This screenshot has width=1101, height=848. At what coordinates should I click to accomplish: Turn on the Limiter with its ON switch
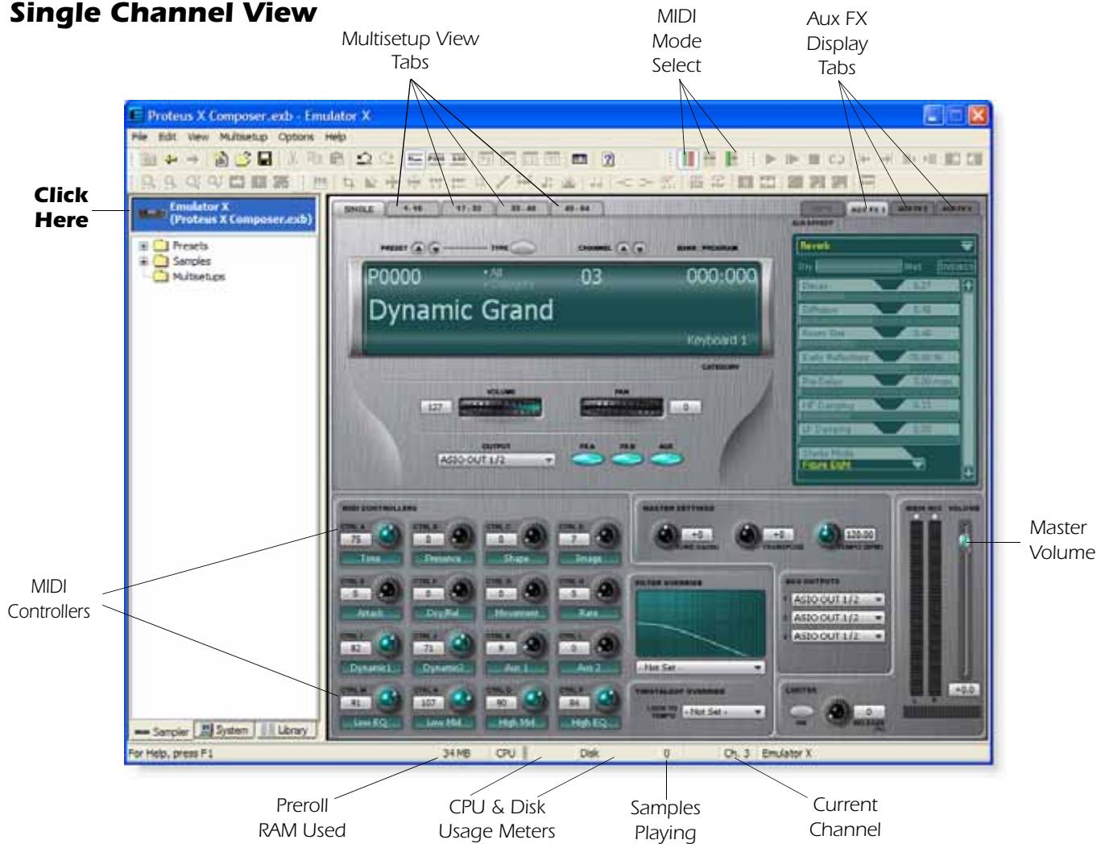(x=801, y=713)
